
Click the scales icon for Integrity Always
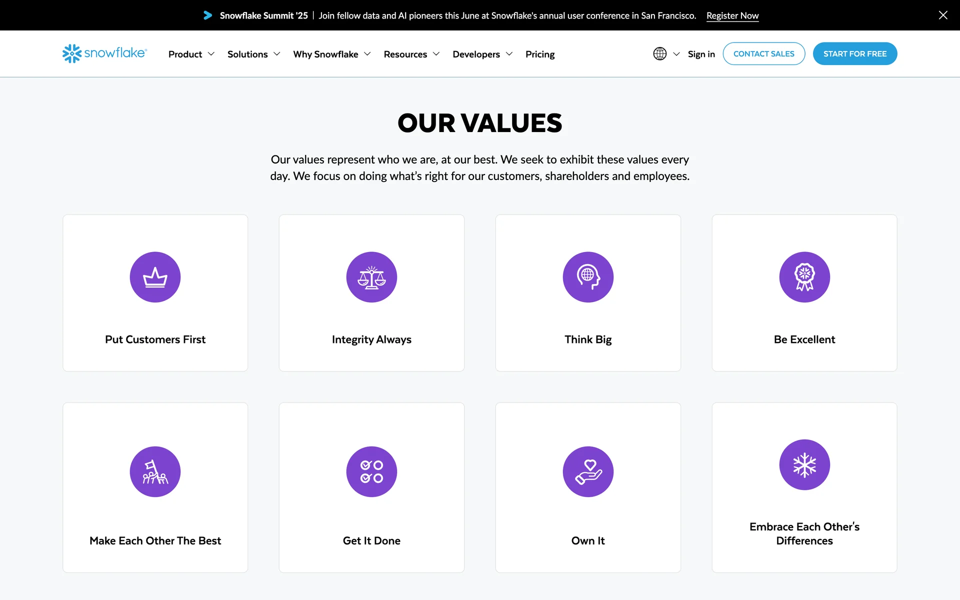click(x=371, y=277)
